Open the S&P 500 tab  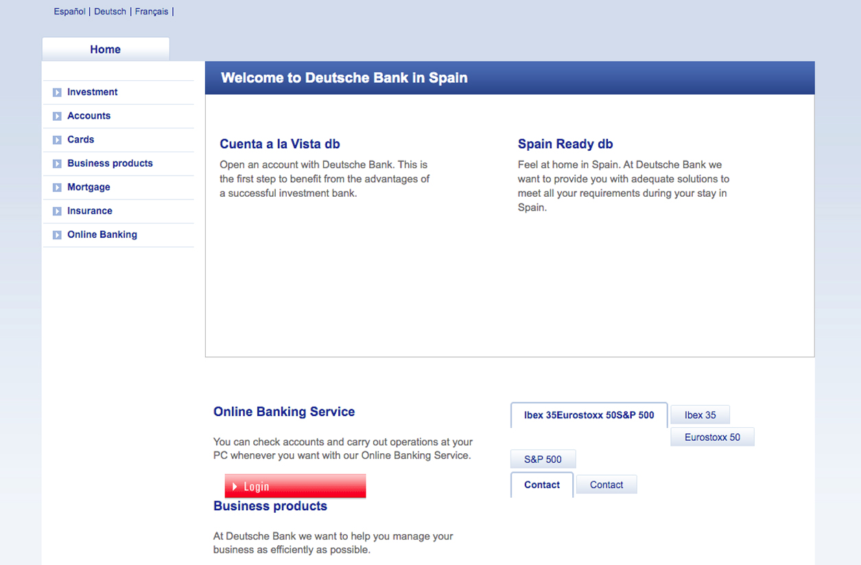[543, 459]
